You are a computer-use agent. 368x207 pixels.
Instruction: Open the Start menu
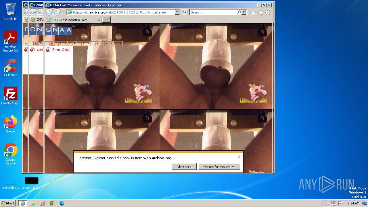[x=8, y=203]
